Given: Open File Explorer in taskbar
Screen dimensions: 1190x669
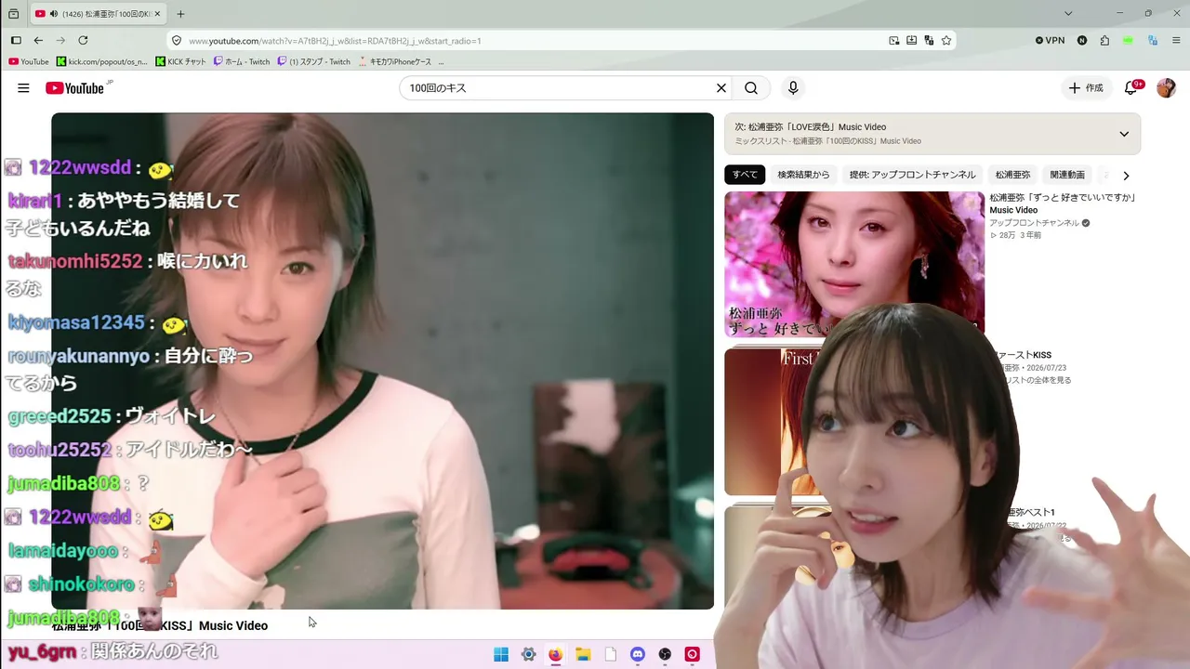Looking at the screenshot, I should point(583,654).
